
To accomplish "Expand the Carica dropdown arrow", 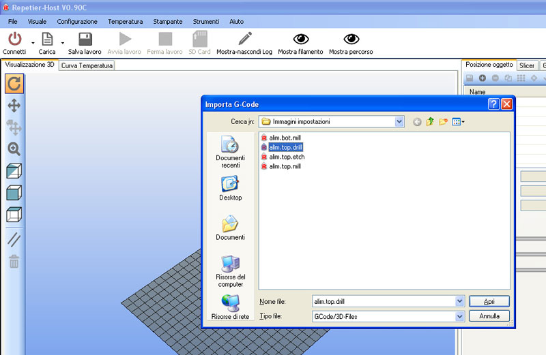I will pyautogui.click(x=63, y=43).
